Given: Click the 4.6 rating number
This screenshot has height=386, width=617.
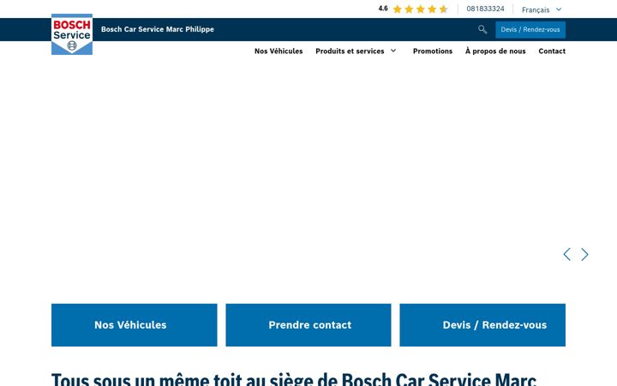Looking at the screenshot, I should point(383,9).
